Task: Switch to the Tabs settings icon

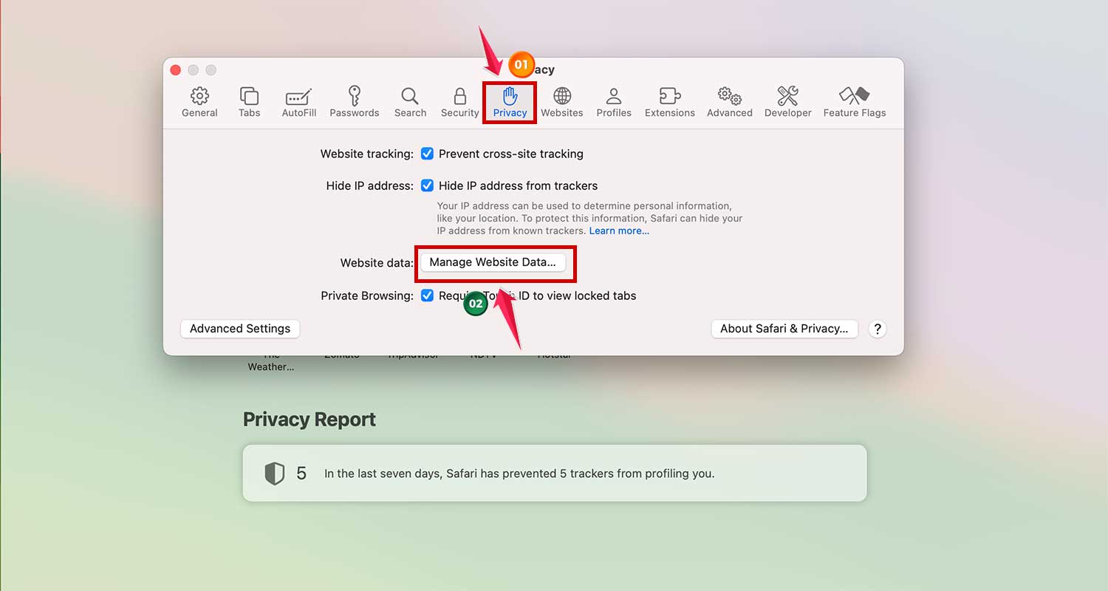Action: tap(249, 102)
